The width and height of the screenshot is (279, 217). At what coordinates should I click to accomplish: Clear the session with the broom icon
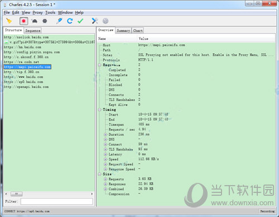point(9,21)
